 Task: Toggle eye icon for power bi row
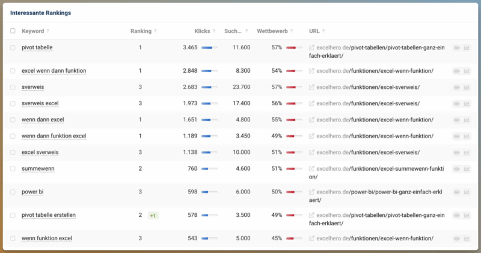pyautogui.click(x=457, y=192)
